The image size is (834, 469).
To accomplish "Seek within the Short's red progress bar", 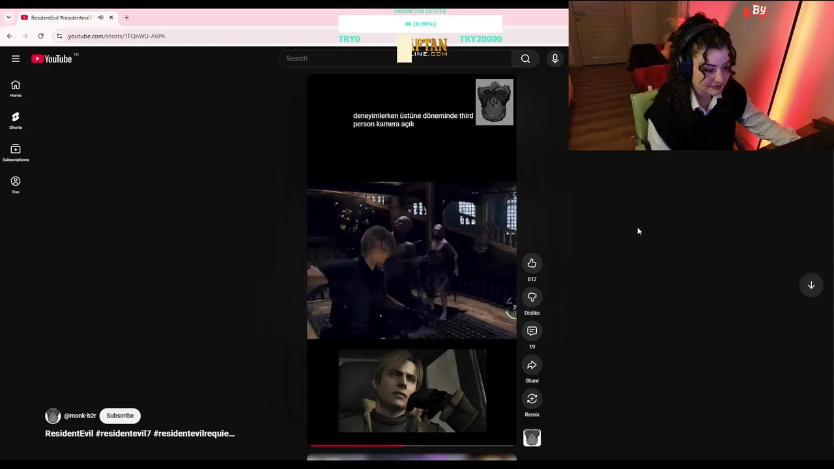I will coord(412,446).
